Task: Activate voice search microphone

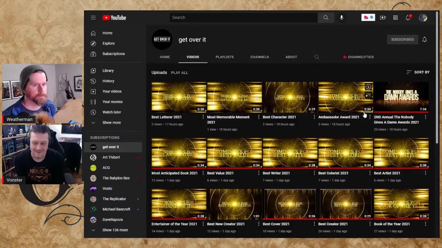Action: [x=342, y=18]
